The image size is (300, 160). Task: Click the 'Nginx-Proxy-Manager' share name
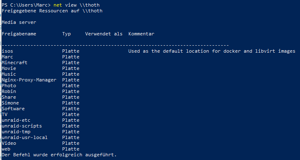[29, 80]
